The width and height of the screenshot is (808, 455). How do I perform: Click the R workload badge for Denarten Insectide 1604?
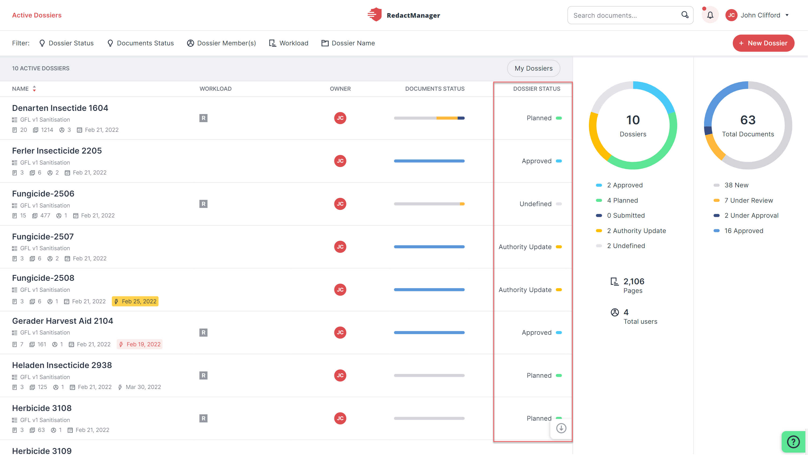203,118
